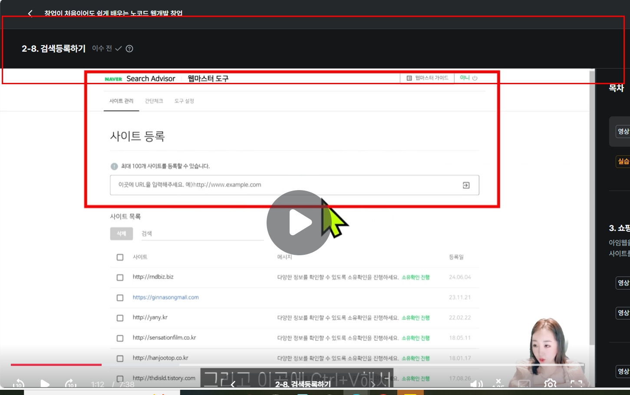Viewport: 630px width, 395px height.
Task: Check the box for http://rndbiz.biz
Action: [120, 277]
